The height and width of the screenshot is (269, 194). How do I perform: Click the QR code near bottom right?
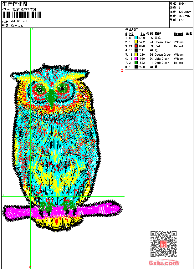(x=163, y=244)
